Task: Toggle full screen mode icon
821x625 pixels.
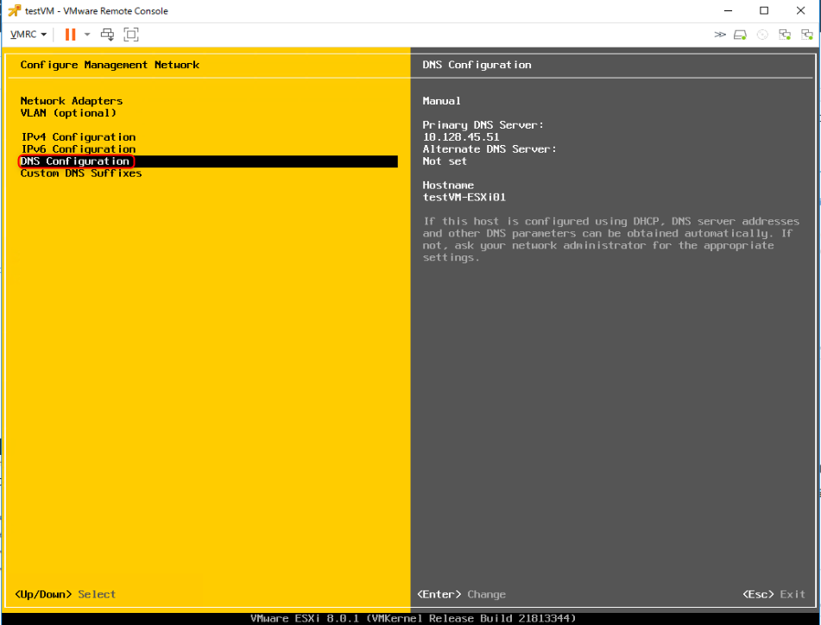Action: [131, 35]
